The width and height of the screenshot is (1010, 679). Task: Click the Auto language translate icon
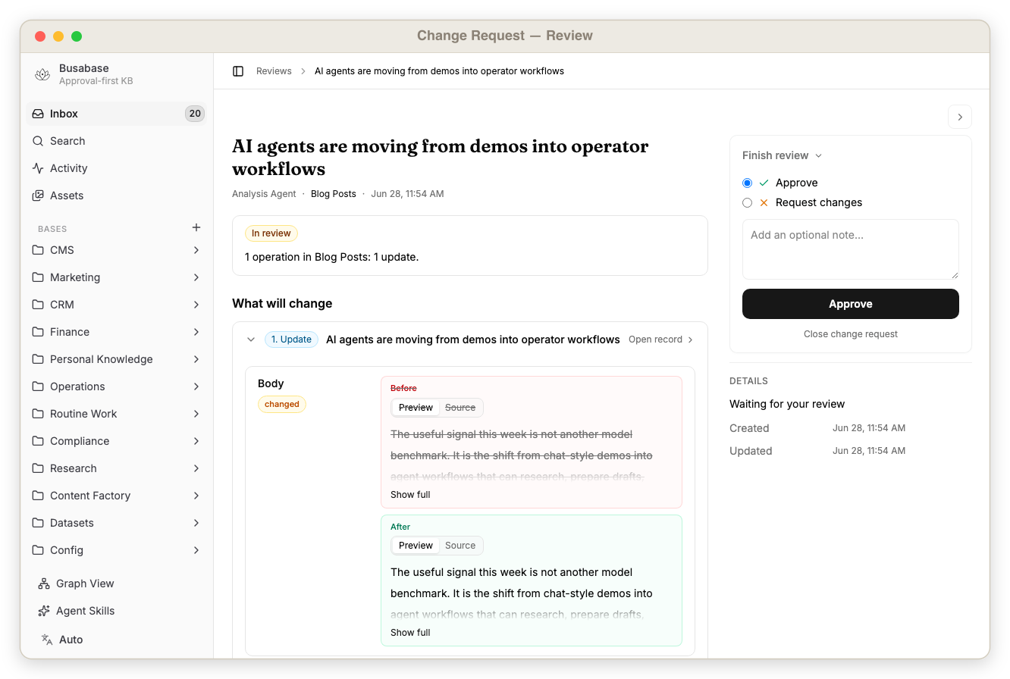pyautogui.click(x=47, y=640)
